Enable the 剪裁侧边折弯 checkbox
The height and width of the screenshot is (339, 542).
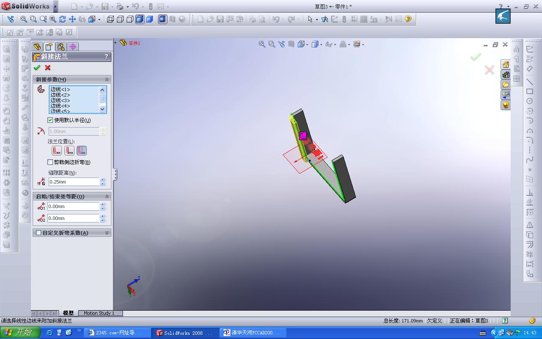tap(50, 162)
